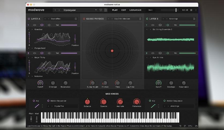Toggle Layer B power on/off

pos(147,19)
